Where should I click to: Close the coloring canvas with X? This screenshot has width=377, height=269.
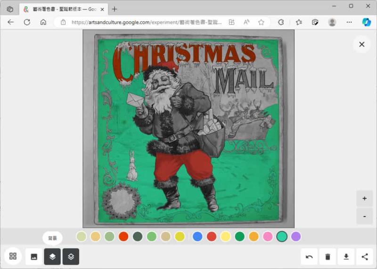(361, 44)
